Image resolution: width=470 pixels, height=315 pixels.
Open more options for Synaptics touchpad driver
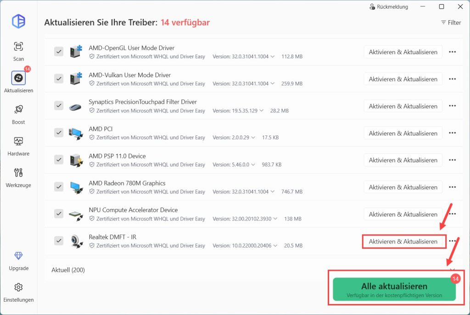pos(452,106)
